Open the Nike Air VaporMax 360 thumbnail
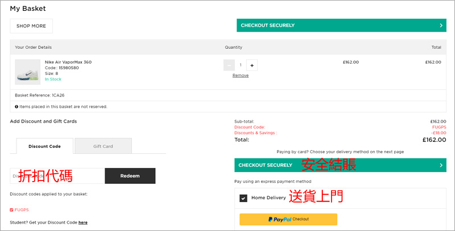 click(x=27, y=72)
